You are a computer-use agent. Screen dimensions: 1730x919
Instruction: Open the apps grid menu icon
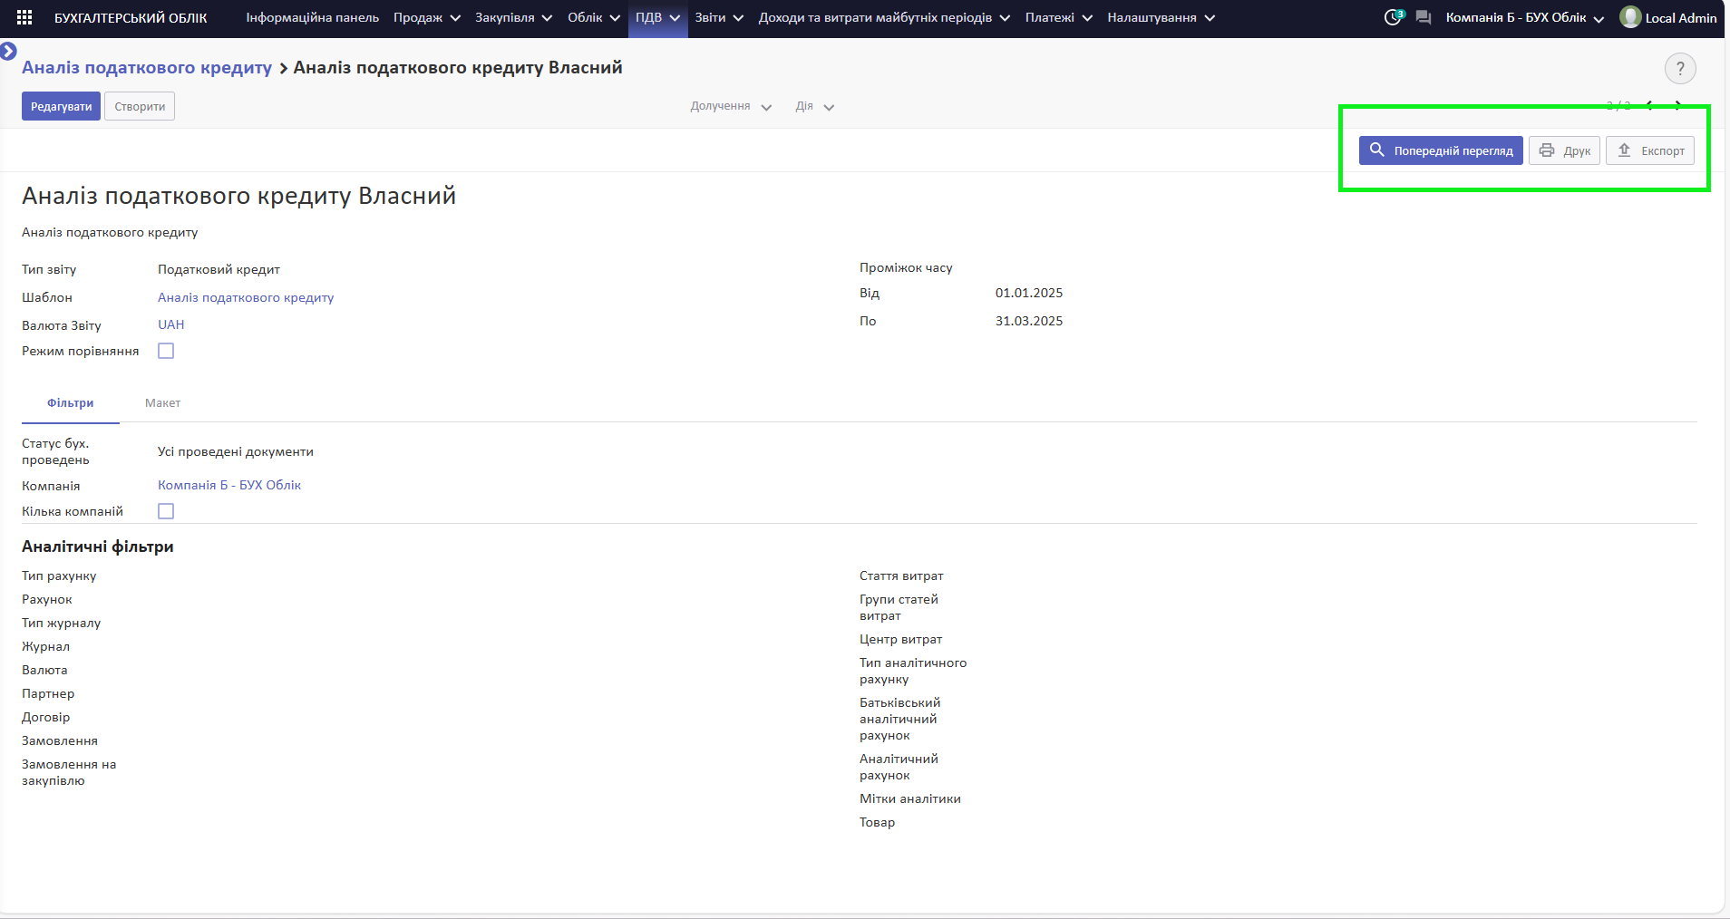(24, 17)
